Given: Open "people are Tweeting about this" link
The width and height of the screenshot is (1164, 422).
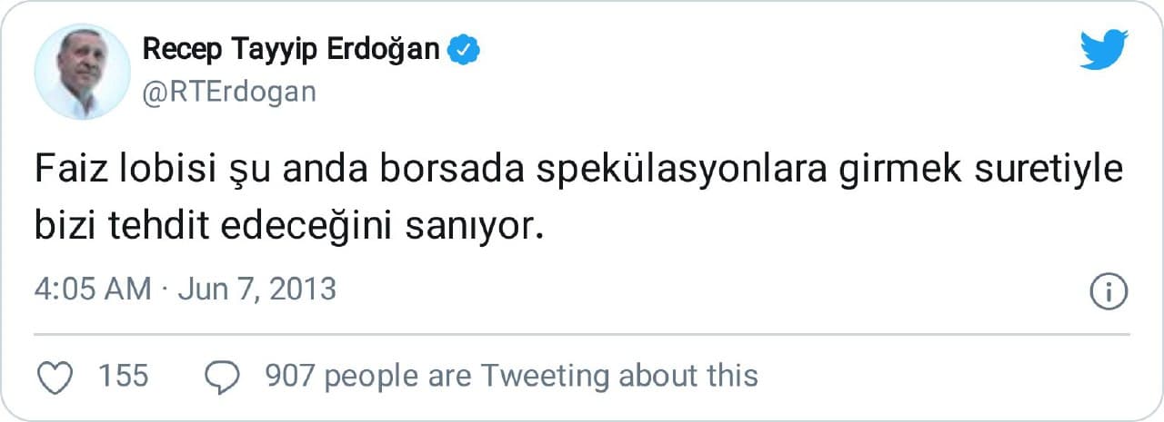Looking at the screenshot, I should (x=541, y=376).
